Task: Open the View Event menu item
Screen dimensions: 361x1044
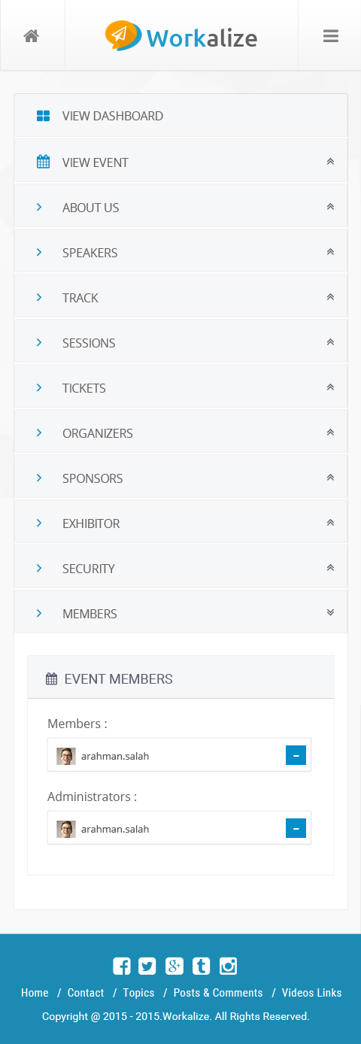Action: coord(181,162)
